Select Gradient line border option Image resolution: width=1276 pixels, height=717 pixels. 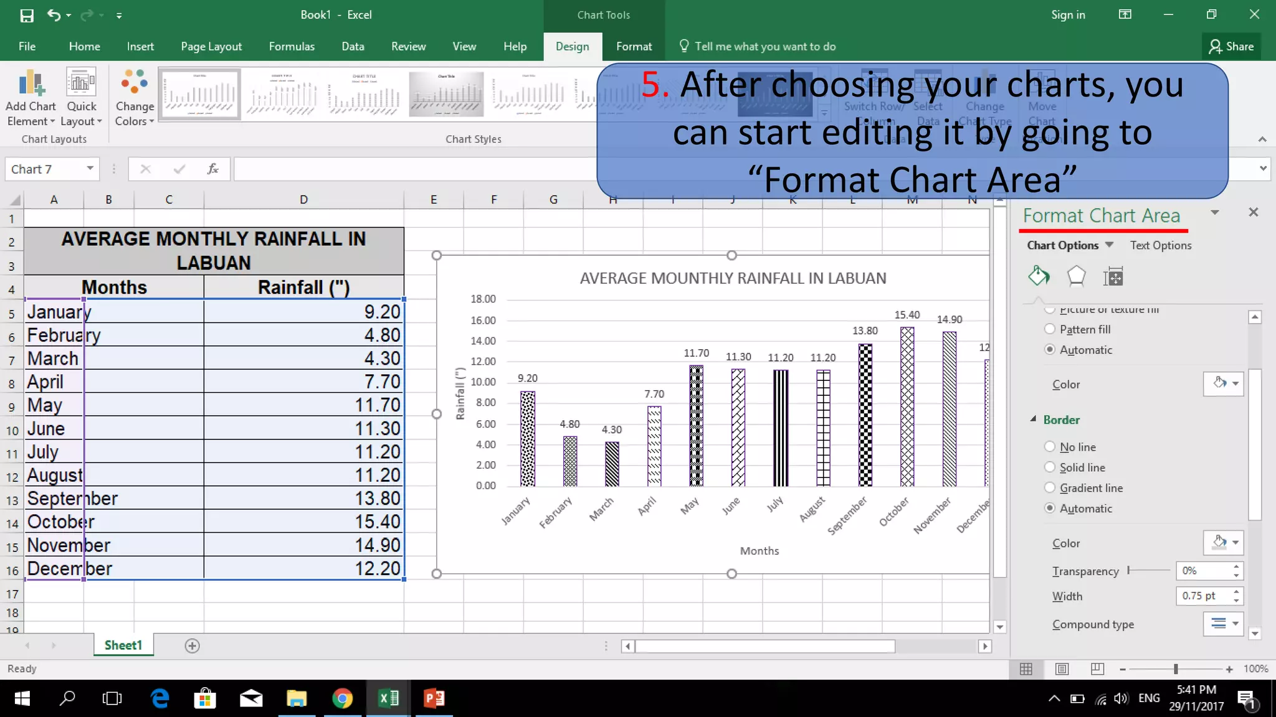1050,488
